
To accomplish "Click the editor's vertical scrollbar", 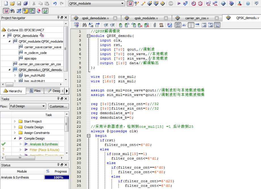I will point(259,99).
